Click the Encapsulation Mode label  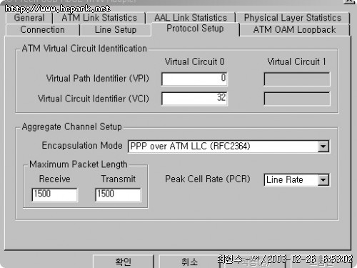(82, 146)
